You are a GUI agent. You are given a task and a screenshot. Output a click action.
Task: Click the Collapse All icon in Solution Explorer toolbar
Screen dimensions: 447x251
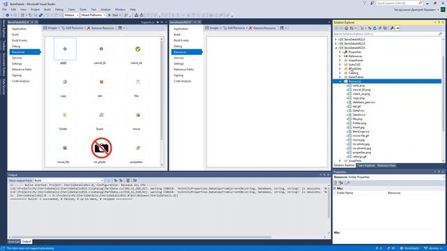(380, 28)
